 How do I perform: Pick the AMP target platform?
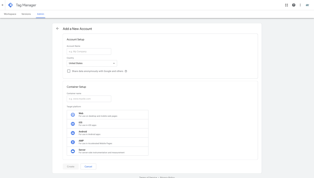[x=107, y=142]
